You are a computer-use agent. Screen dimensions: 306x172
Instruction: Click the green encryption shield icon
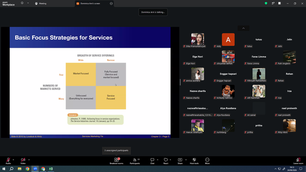[266, 3]
